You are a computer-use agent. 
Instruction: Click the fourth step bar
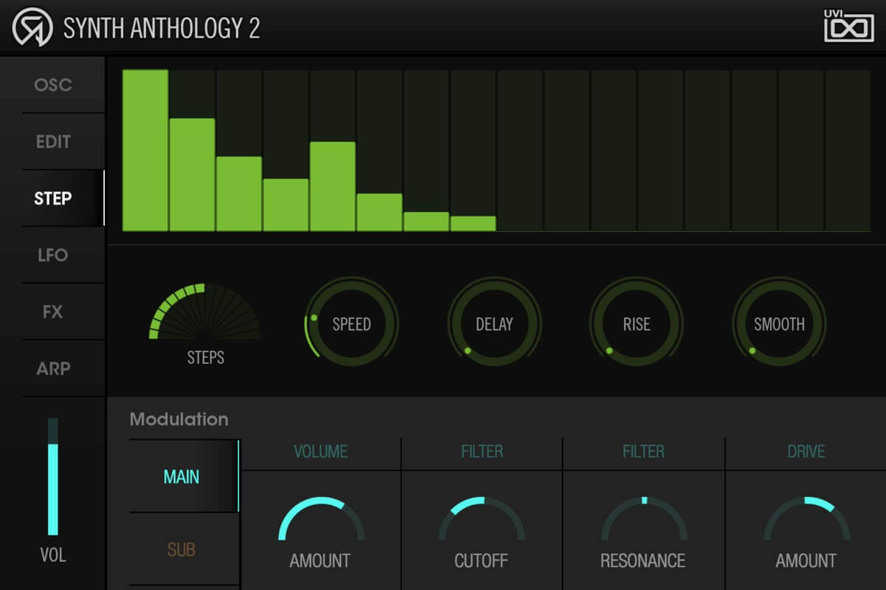[x=286, y=205]
